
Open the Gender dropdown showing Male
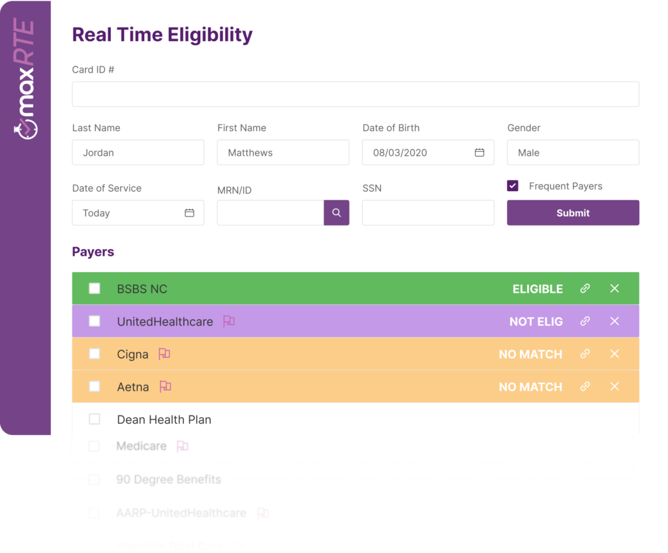(573, 153)
